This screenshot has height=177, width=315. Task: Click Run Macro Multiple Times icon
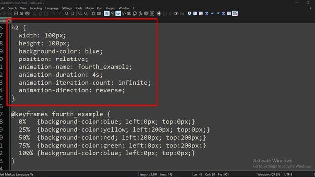[176, 14]
